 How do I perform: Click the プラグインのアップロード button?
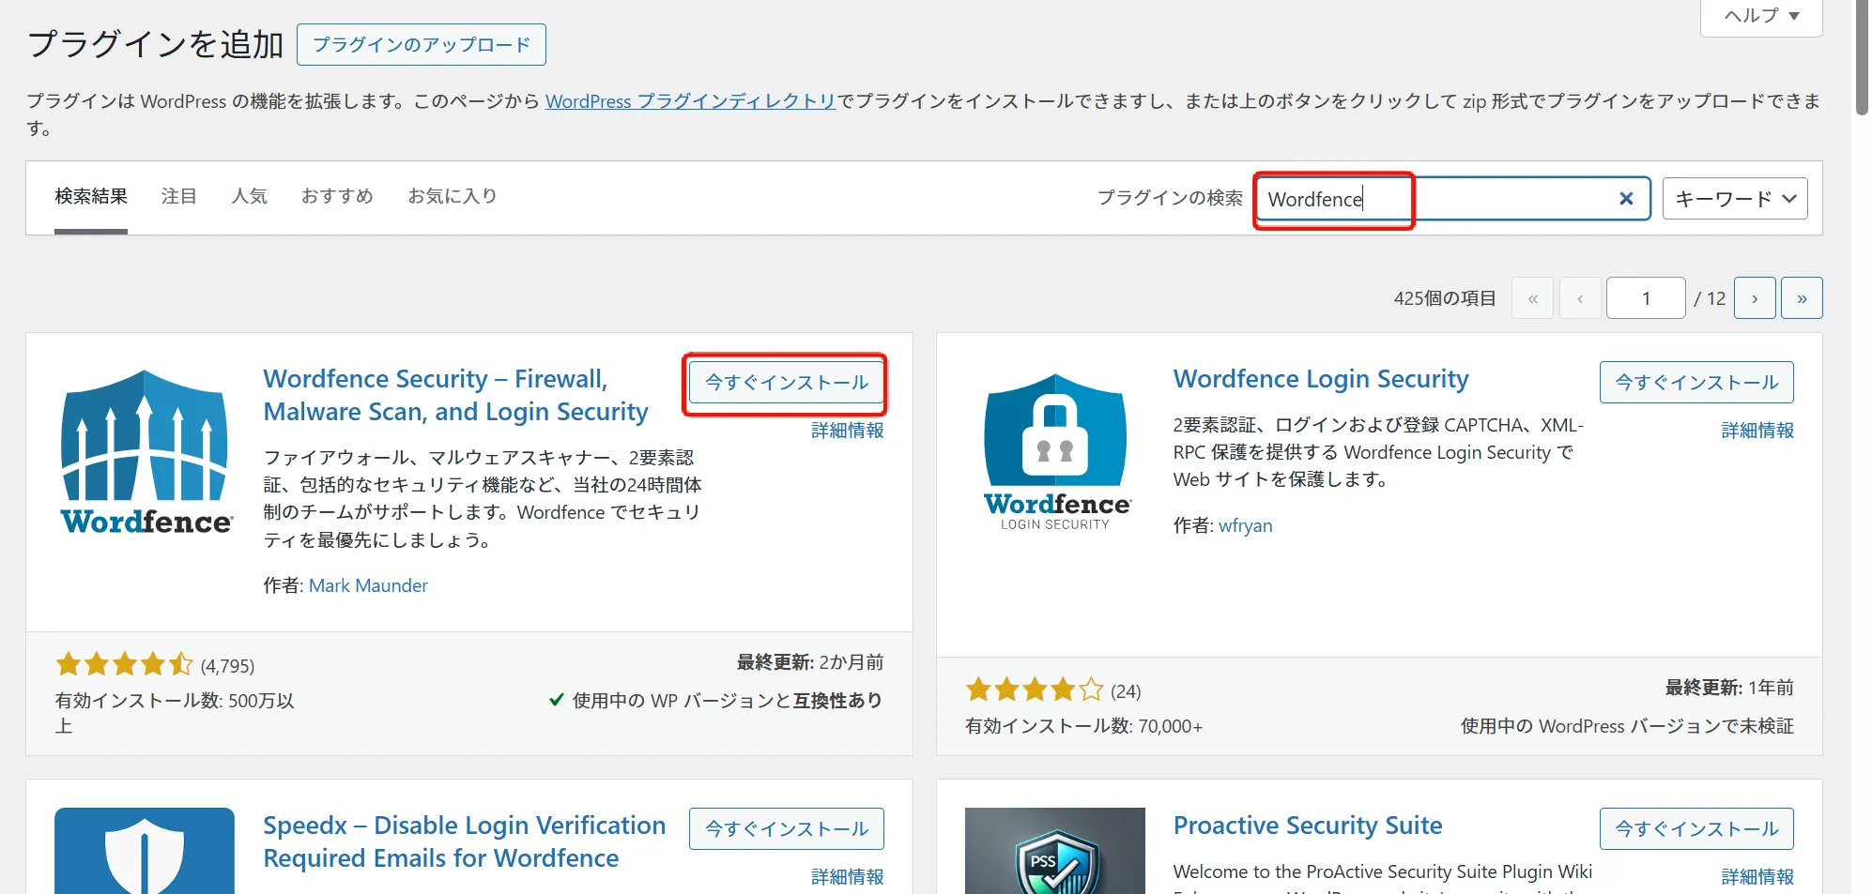point(421,43)
